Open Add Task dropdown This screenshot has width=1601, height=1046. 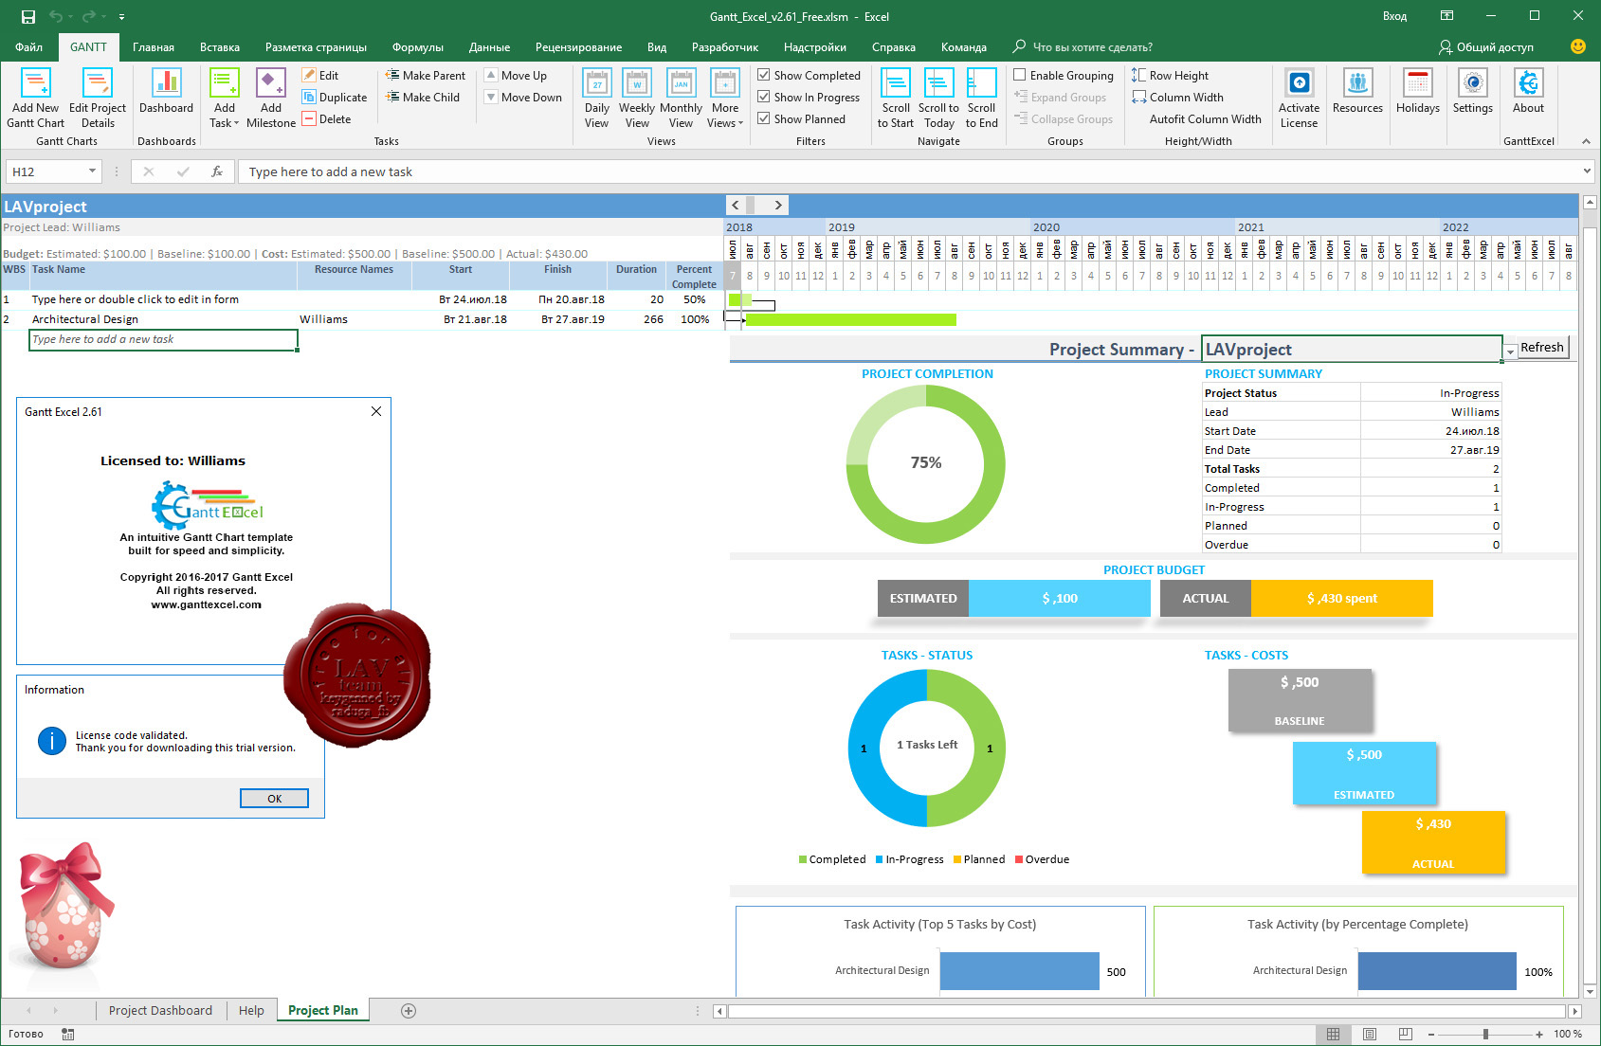(225, 123)
